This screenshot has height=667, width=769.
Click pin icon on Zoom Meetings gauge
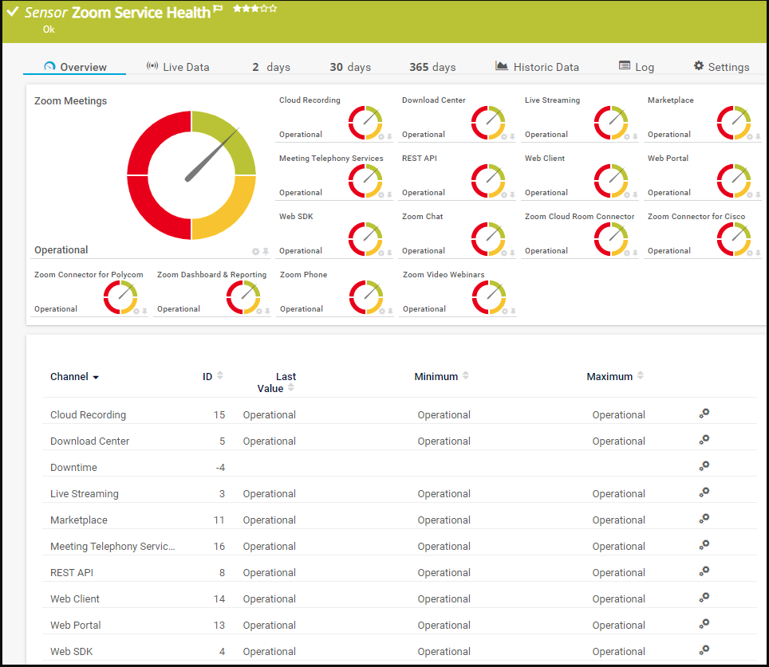coord(266,251)
